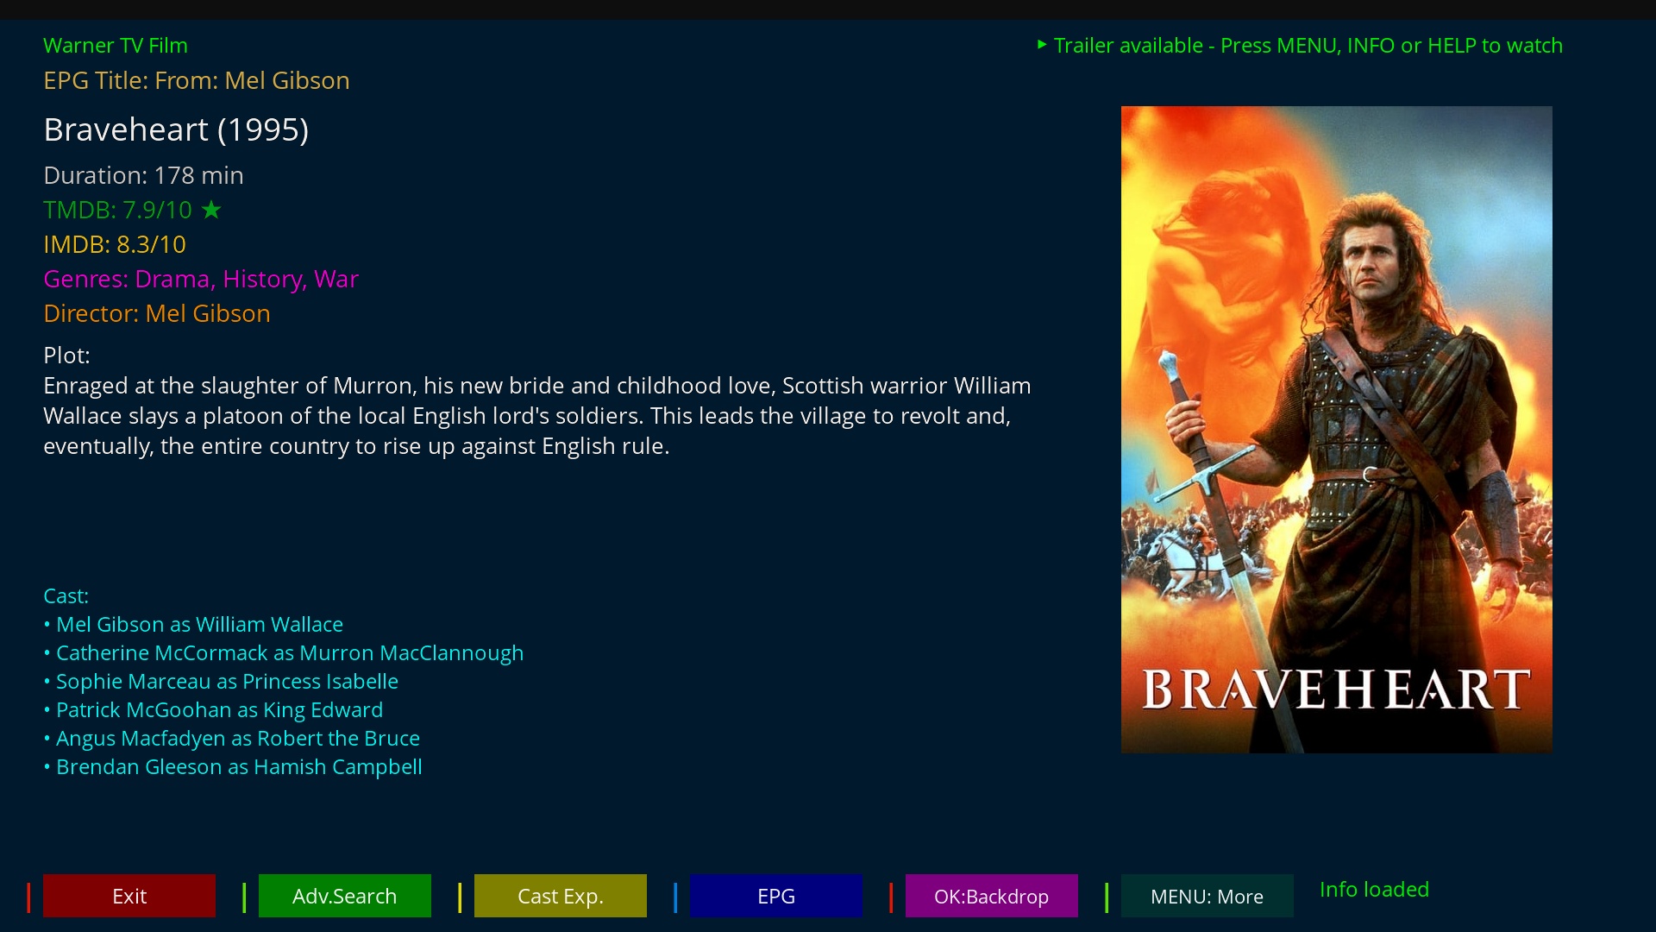1656x932 pixels.
Task: Click the 'Warner TV Film' channel name
Action: [116, 46]
